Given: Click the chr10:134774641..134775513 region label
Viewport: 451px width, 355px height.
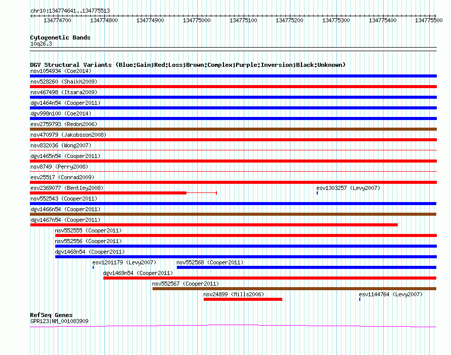Looking at the screenshot, I should pos(70,11).
